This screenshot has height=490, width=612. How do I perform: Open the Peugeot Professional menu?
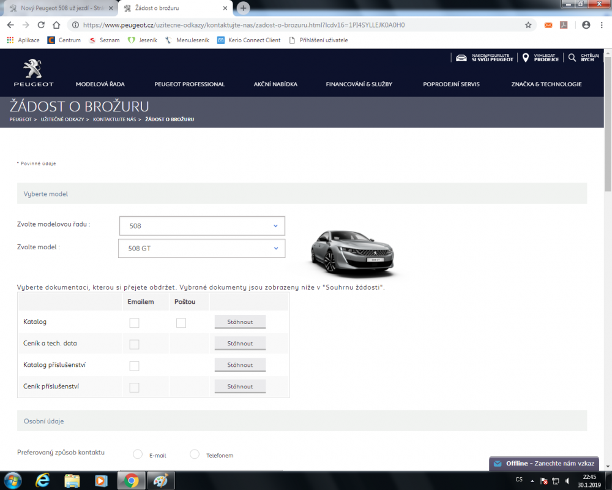click(189, 84)
